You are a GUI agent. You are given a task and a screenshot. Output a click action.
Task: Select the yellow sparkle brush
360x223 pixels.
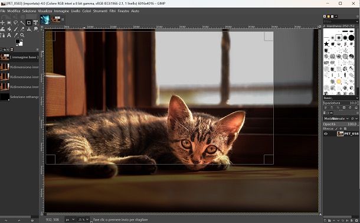[x=339, y=81]
